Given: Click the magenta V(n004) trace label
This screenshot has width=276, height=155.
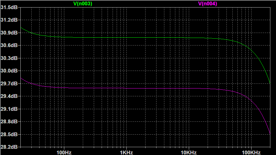Looking at the screenshot, I should [x=207, y=3].
